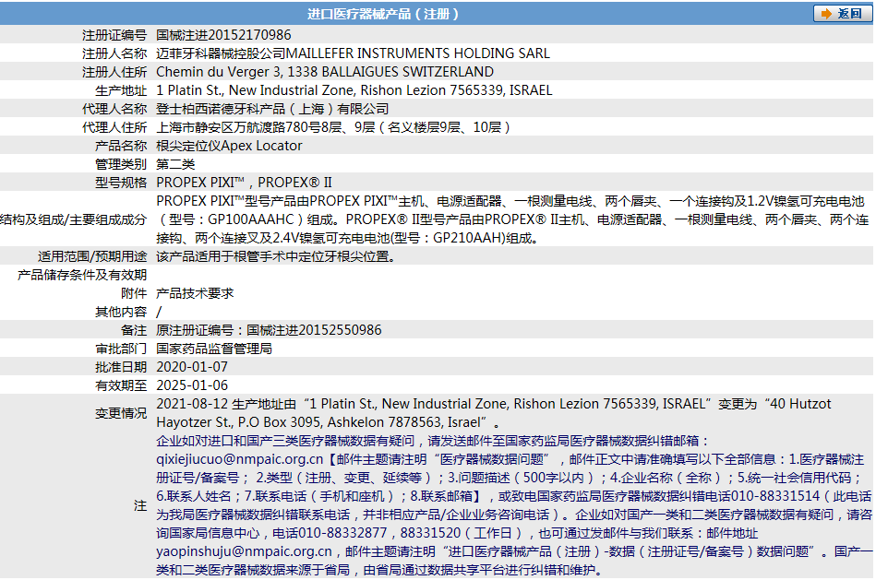Select registration number 国械注进20152170986
This screenshot has width=876, height=580.
pos(223,35)
